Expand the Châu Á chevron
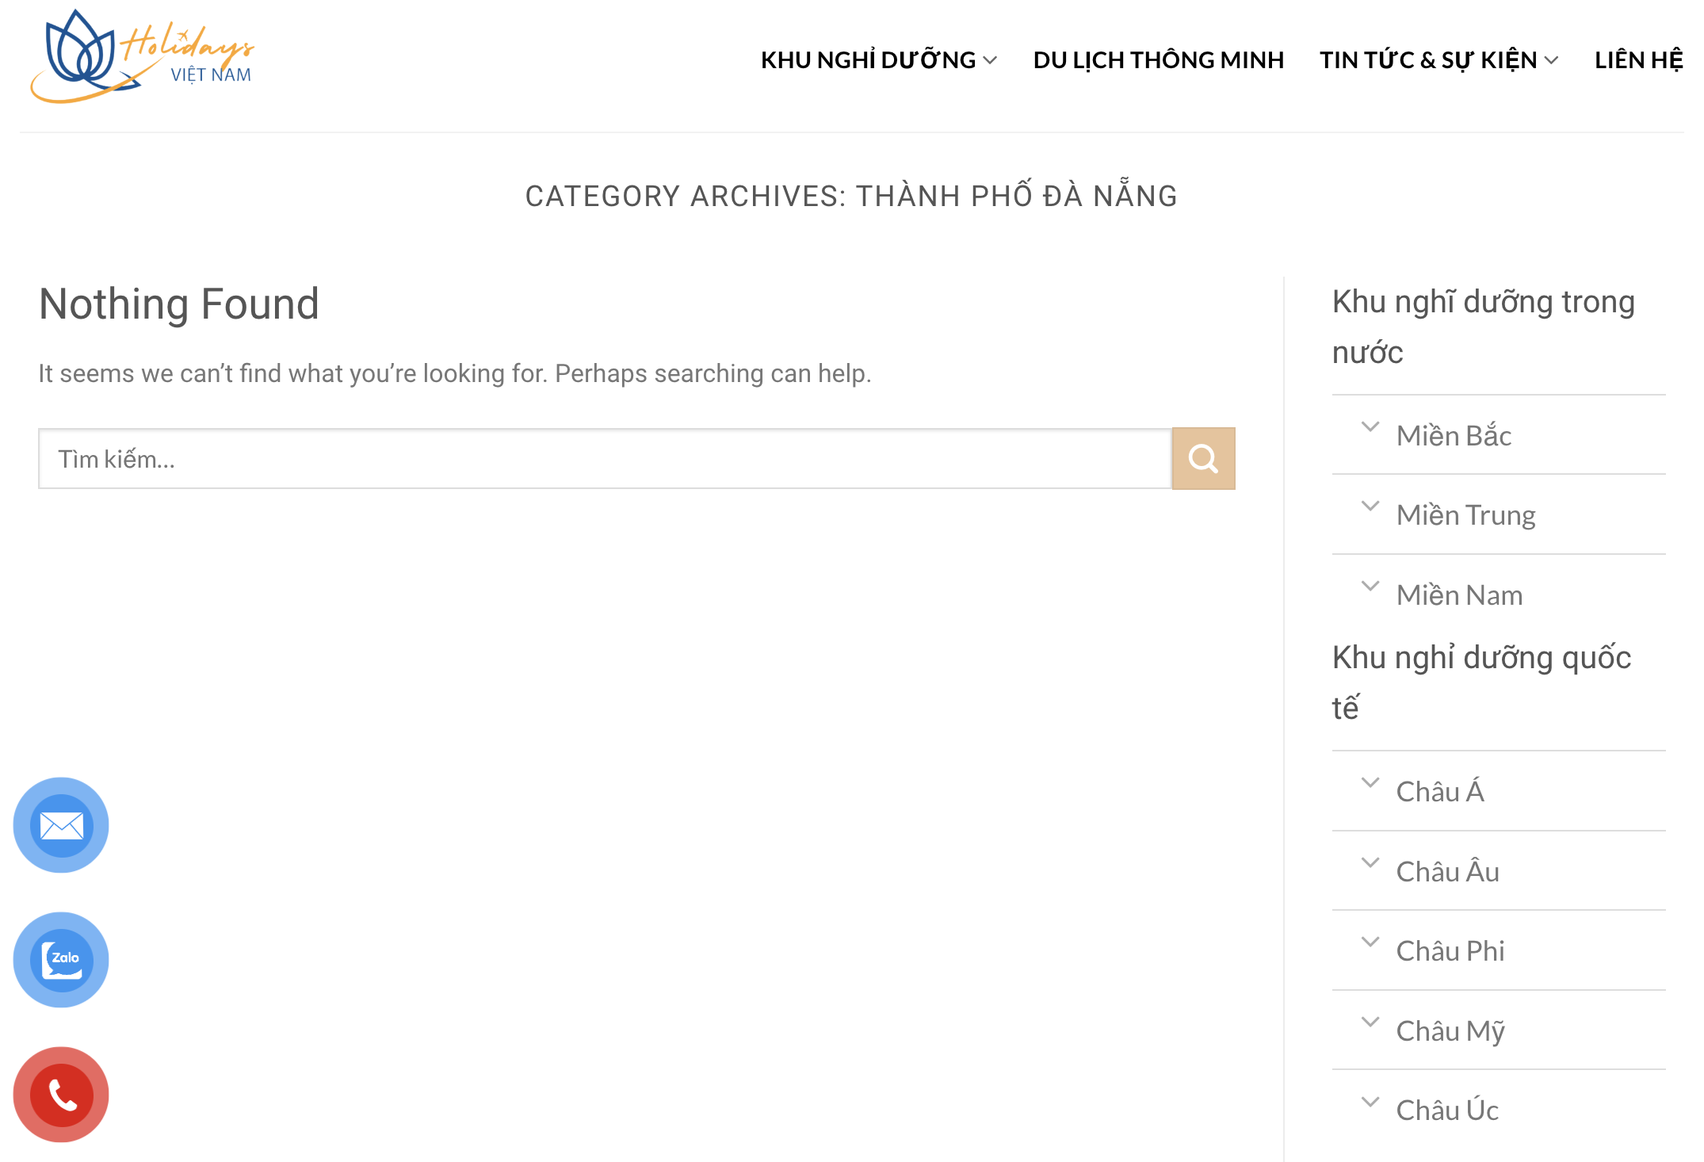Image resolution: width=1704 pixels, height=1162 pixels. tap(1370, 783)
